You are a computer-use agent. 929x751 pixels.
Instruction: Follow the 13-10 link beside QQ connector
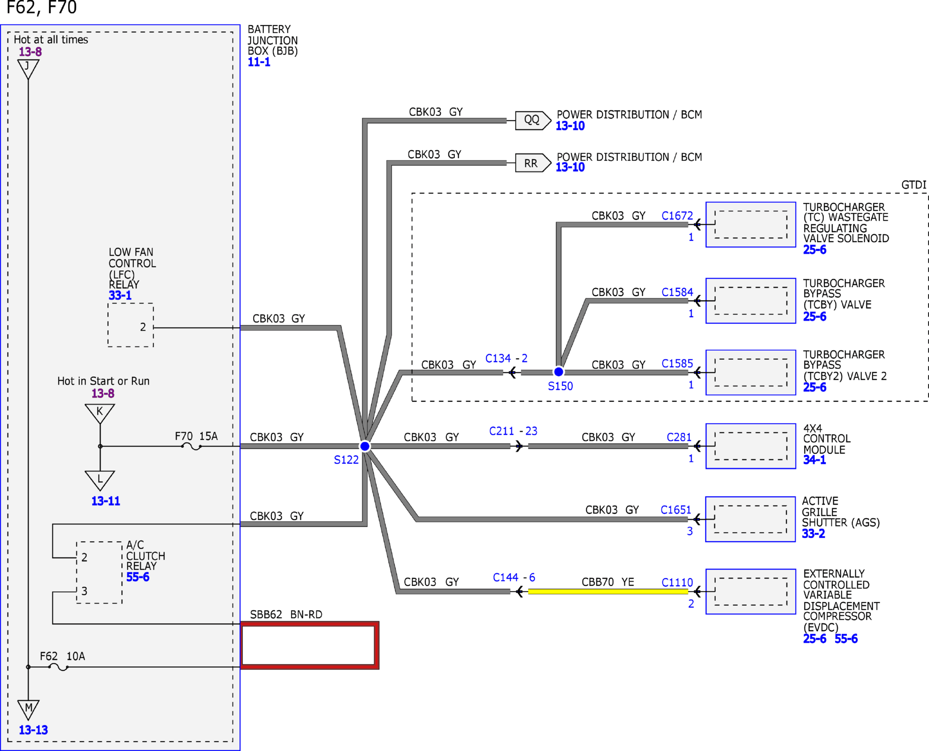(x=570, y=126)
